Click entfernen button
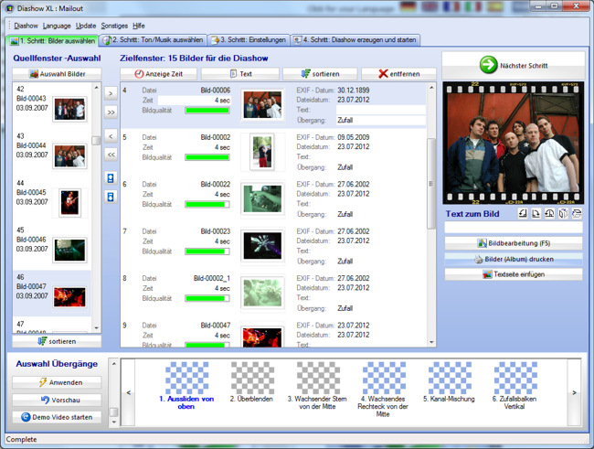Viewport: 594px width, 449px height. [399, 74]
